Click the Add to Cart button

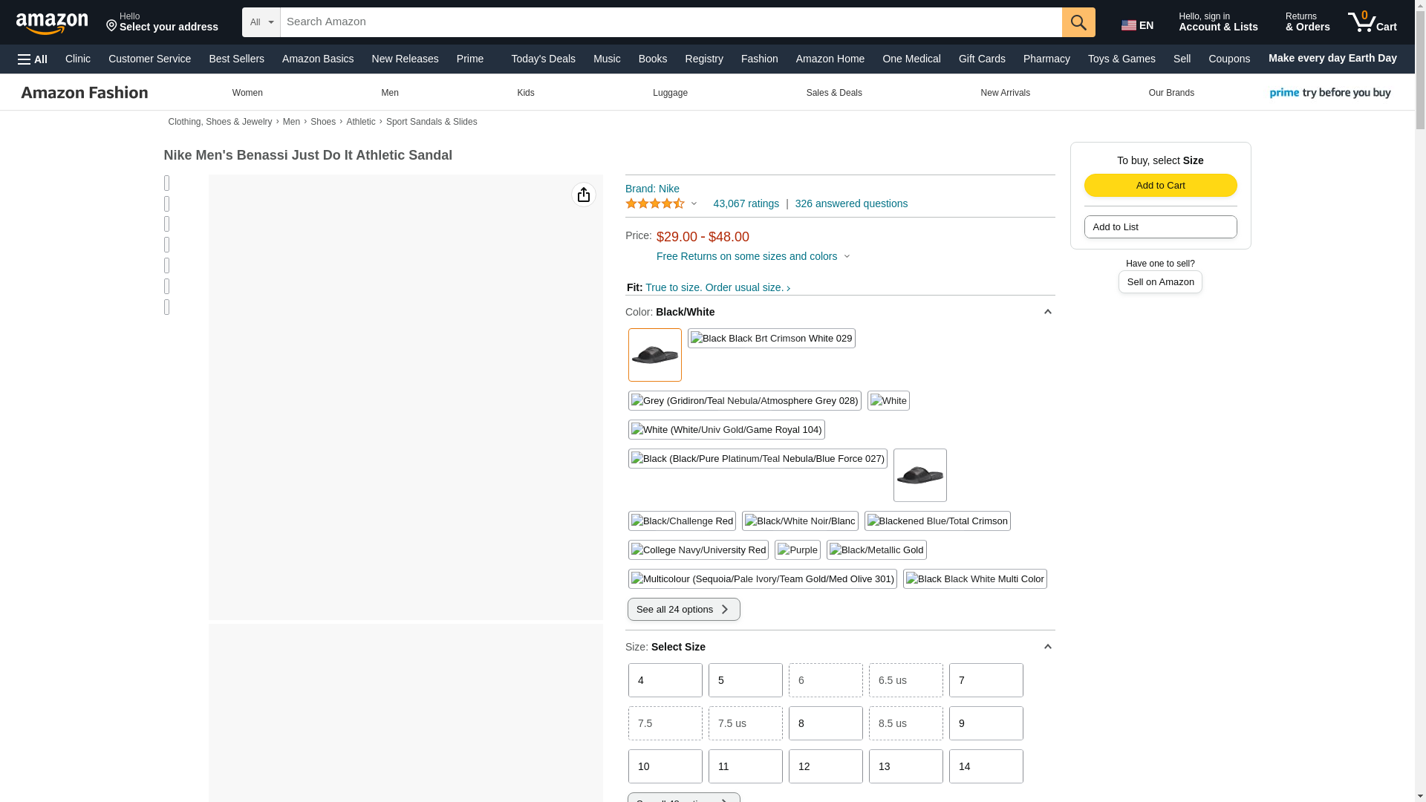[1160, 185]
